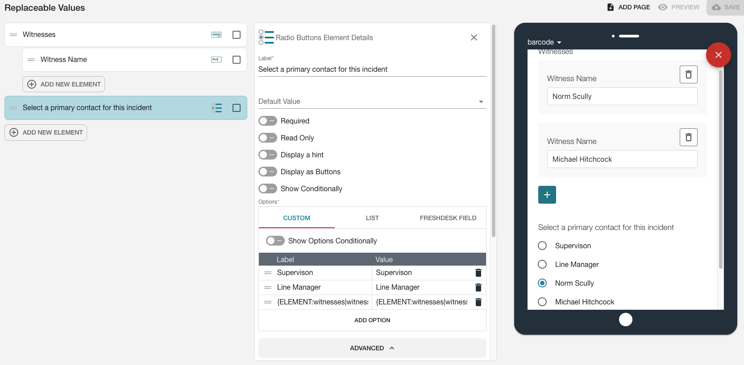
Task: Check the primary contact element checkbox
Action: point(237,108)
